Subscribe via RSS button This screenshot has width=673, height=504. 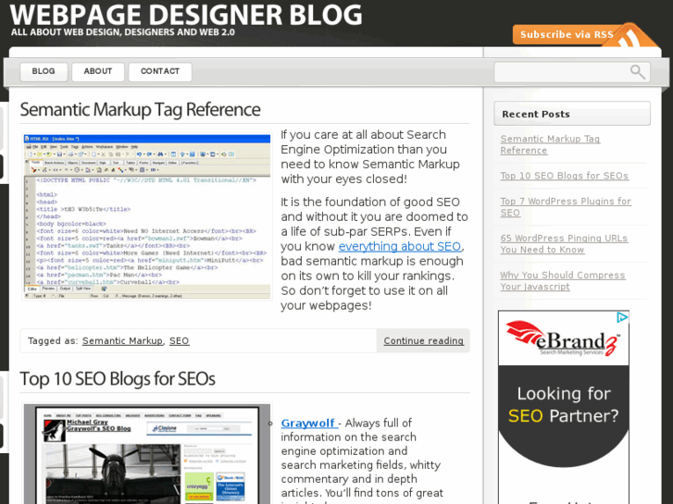[x=567, y=35]
